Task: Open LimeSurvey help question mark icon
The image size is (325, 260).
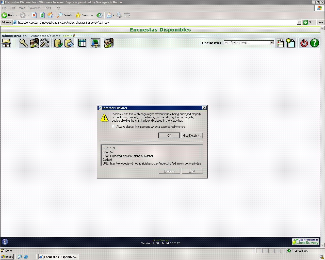Action: [x=314, y=43]
